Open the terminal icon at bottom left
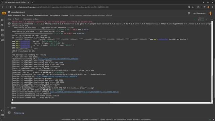 click(x=2, y=115)
